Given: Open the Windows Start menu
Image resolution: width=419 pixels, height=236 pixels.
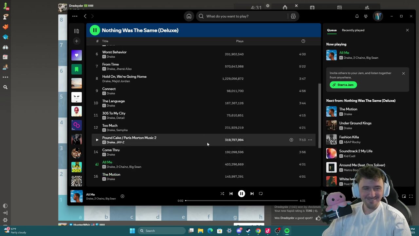Looking at the screenshot, I should (x=132, y=231).
